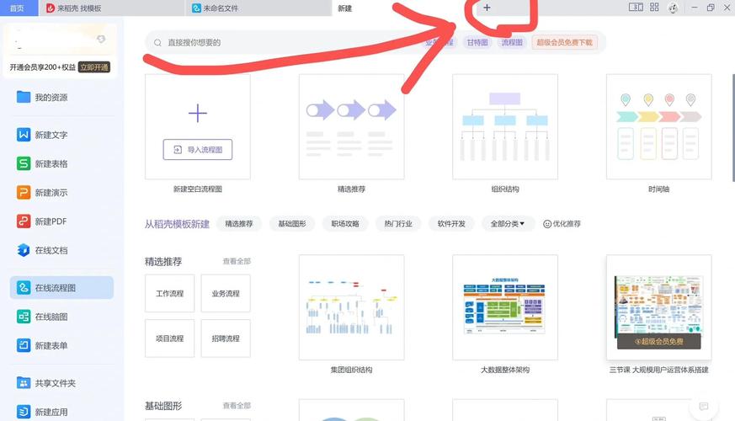Screen dimensions: 735x421
Task: Open 我的资源 folder icon
Action: (x=24, y=97)
